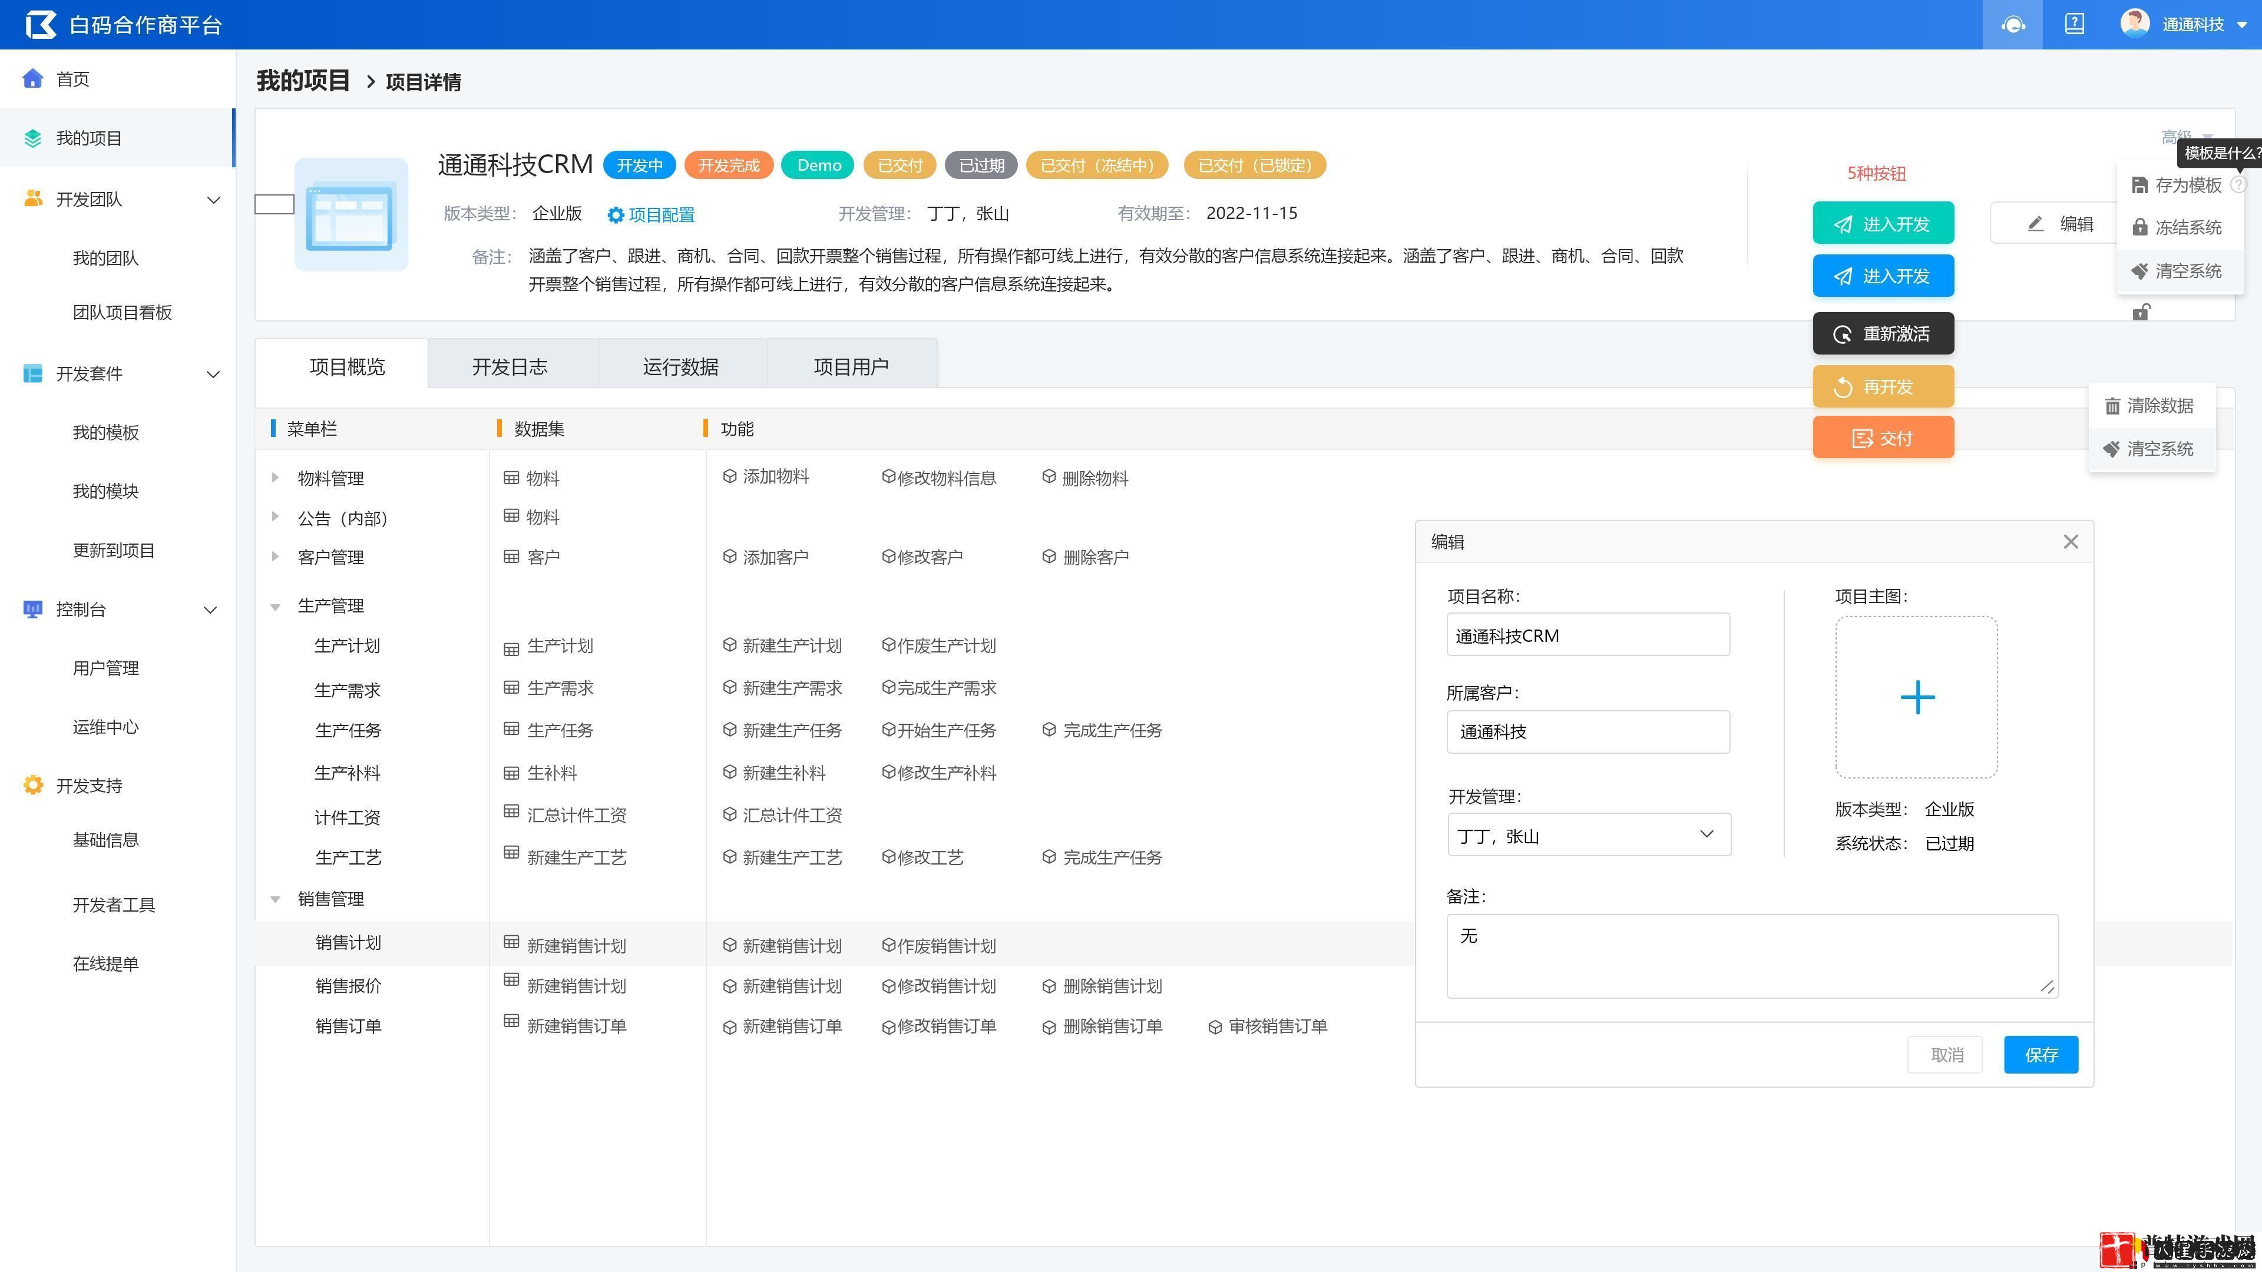Click the 项目名称 input field

click(1589, 635)
